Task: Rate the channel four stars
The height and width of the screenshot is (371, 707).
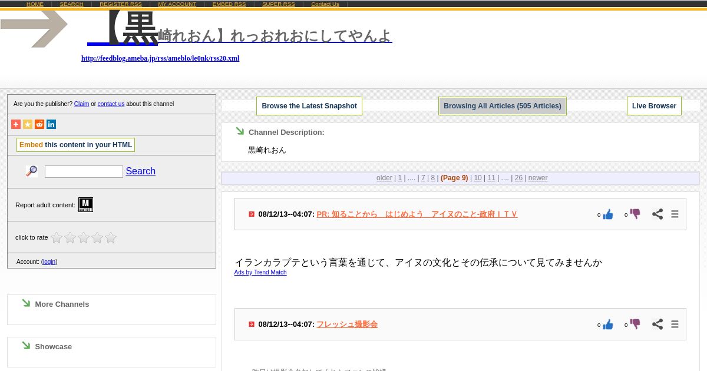Action: 97,238
